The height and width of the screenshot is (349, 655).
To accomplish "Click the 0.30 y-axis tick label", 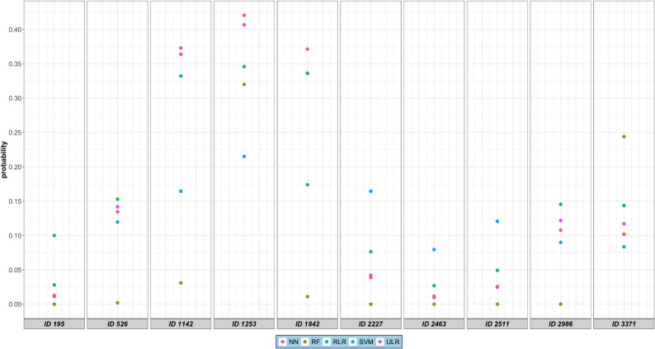I will click(15, 98).
